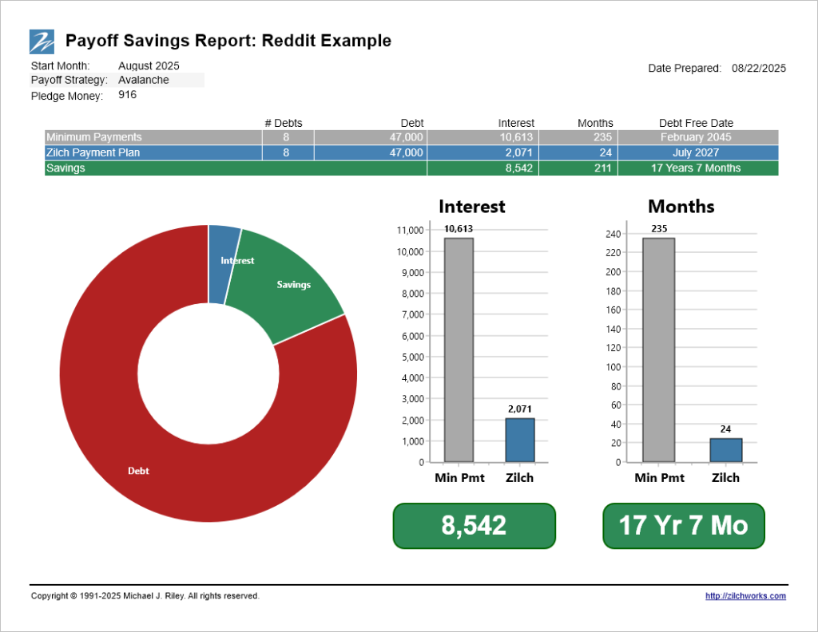Click the Payoff Savings Report title text
The width and height of the screenshot is (818, 632).
228,41
